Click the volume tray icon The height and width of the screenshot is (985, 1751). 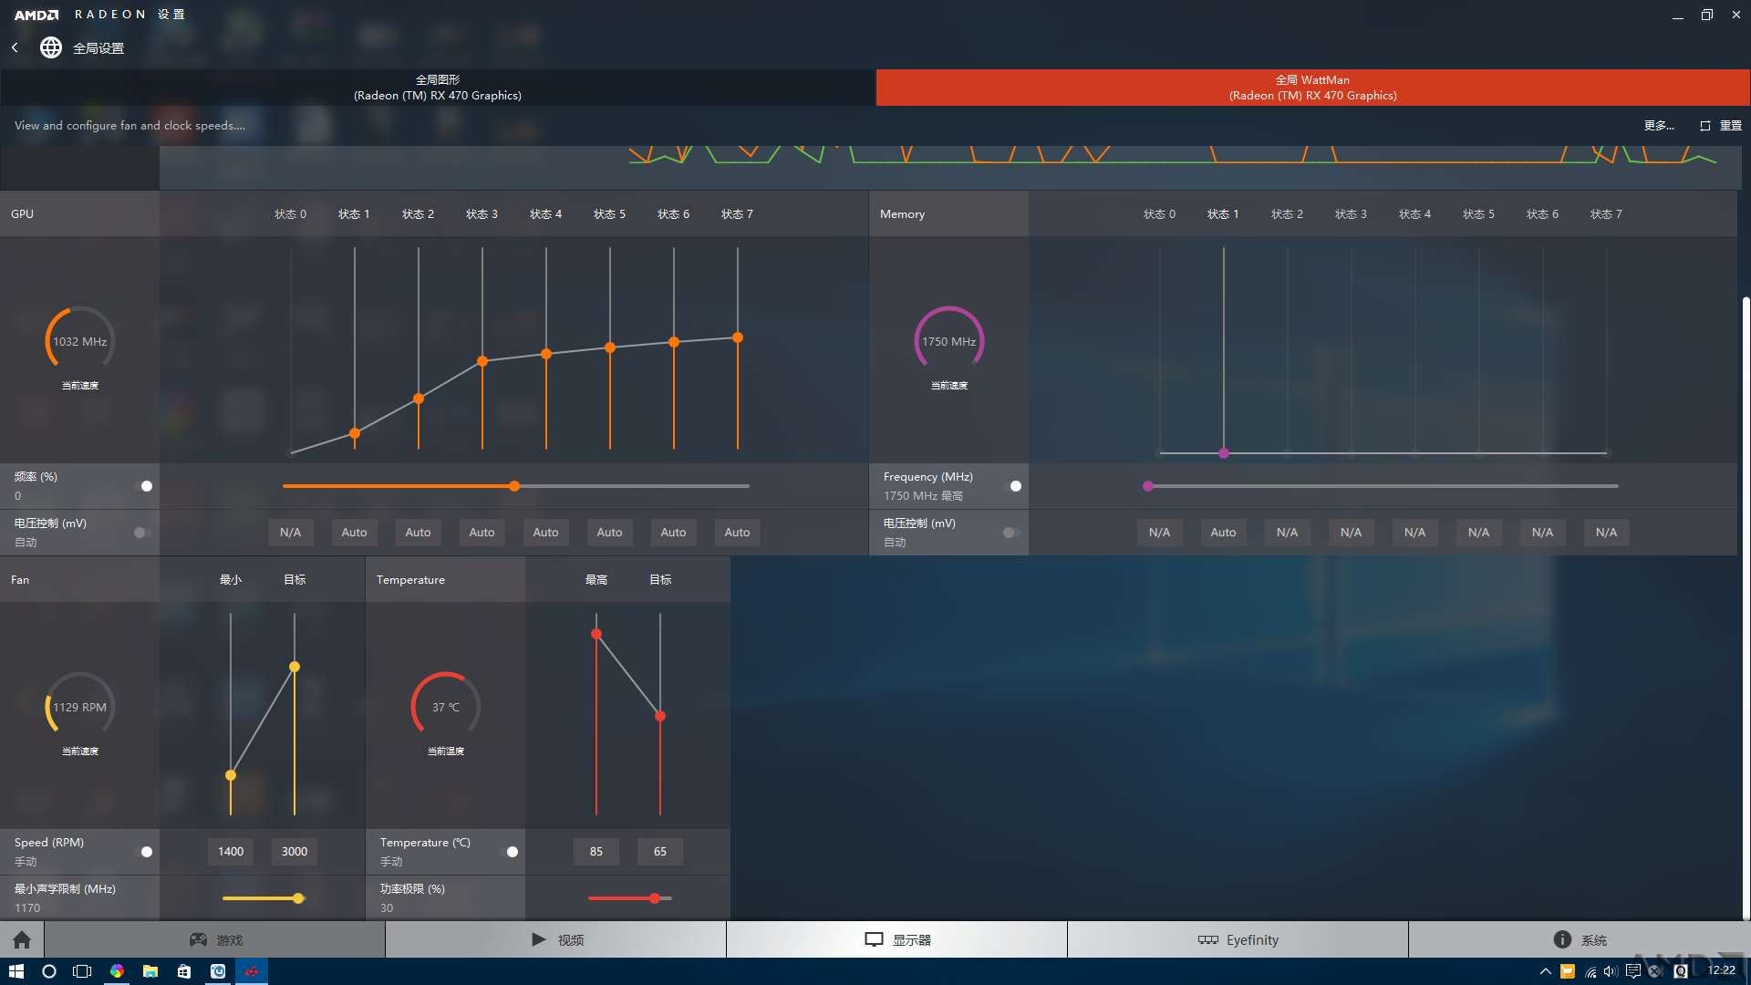pyautogui.click(x=1611, y=971)
